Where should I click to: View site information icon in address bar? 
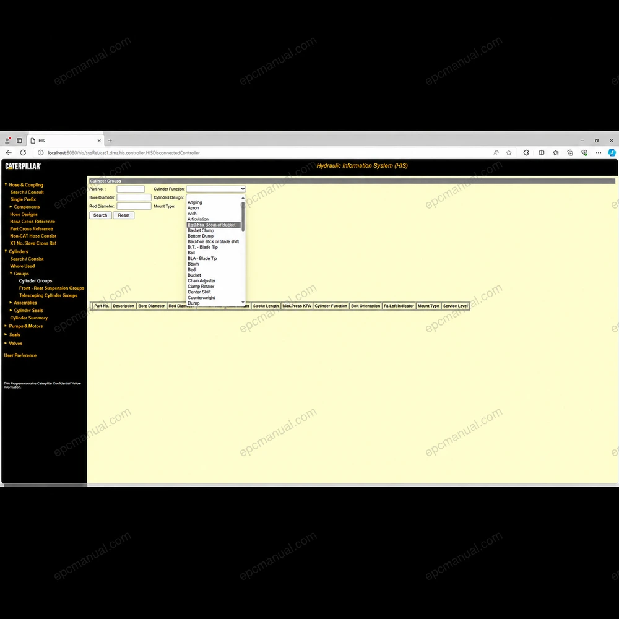click(x=40, y=153)
